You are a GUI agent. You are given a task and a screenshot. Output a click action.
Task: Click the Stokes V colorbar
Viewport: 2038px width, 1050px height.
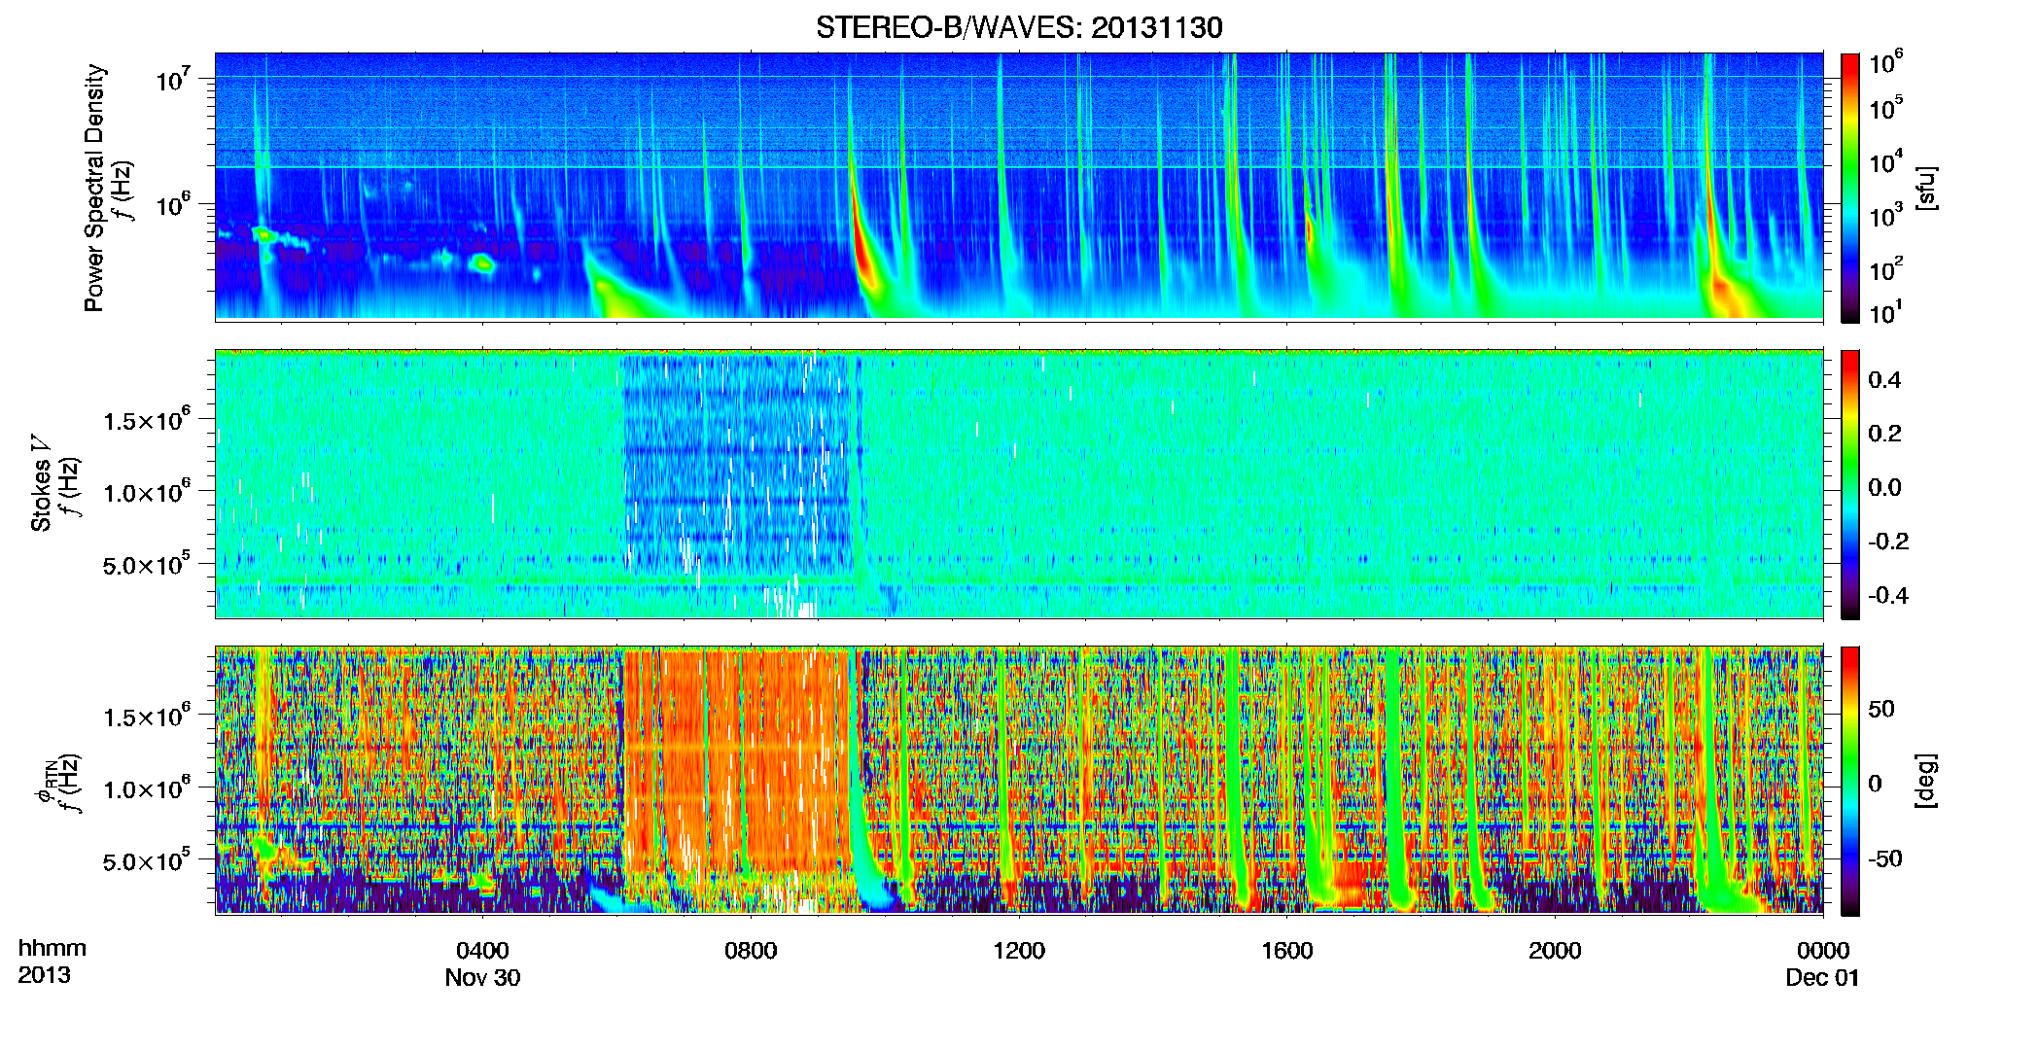click(x=1850, y=484)
